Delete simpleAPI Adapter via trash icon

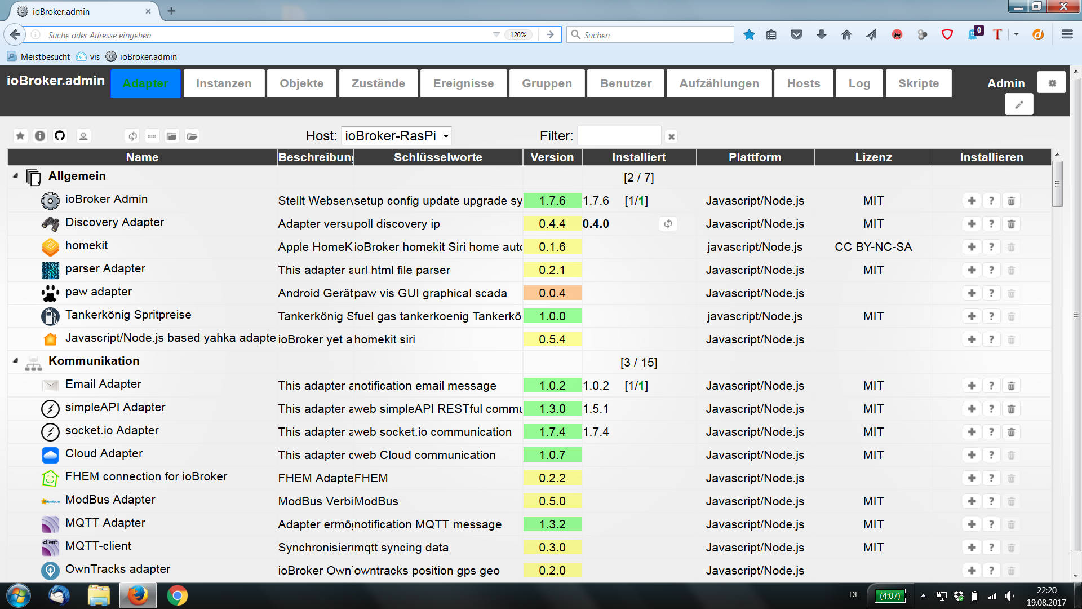coord(1011,409)
